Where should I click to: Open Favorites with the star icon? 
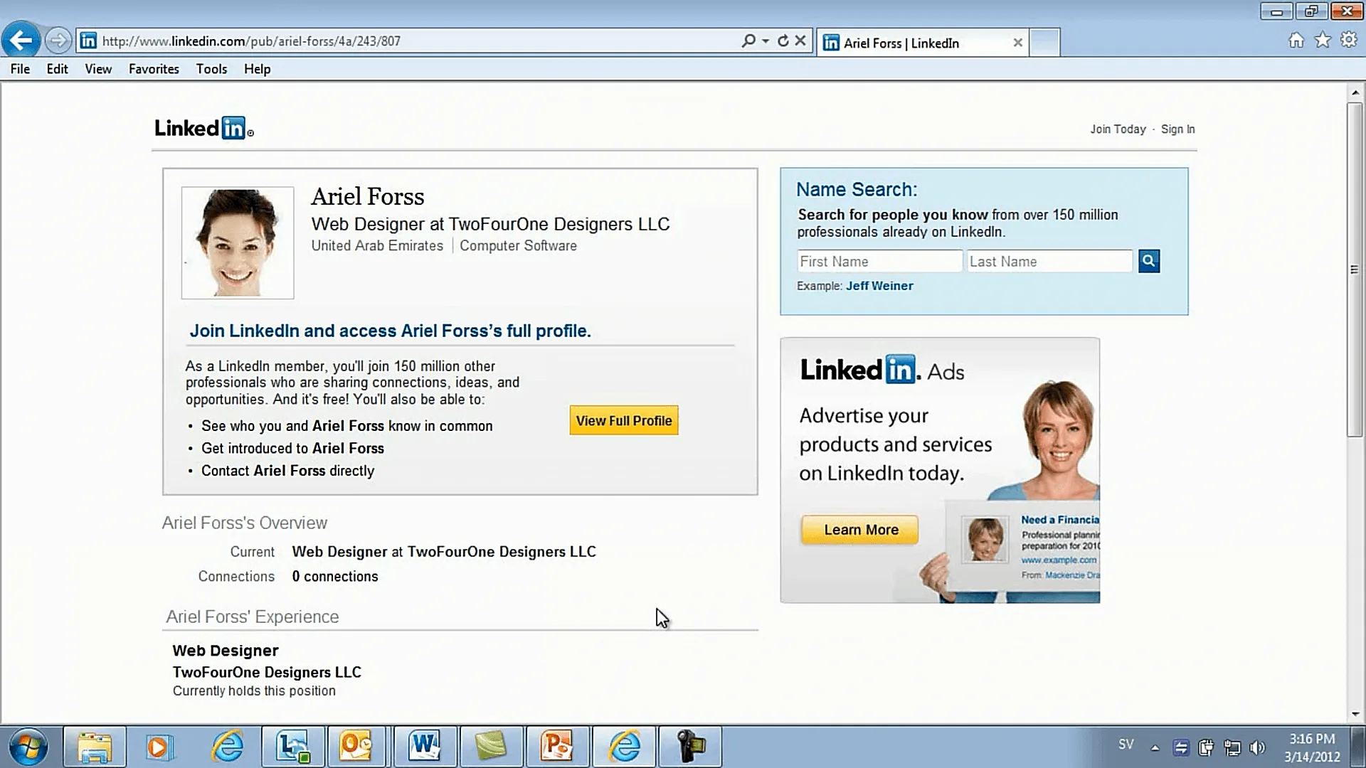click(x=1323, y=41)
